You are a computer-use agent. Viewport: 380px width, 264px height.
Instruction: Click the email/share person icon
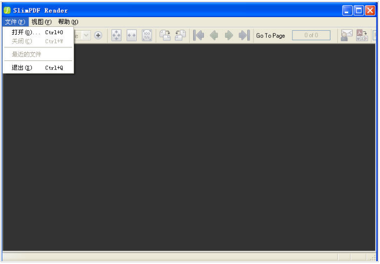[x=346, y=35]
